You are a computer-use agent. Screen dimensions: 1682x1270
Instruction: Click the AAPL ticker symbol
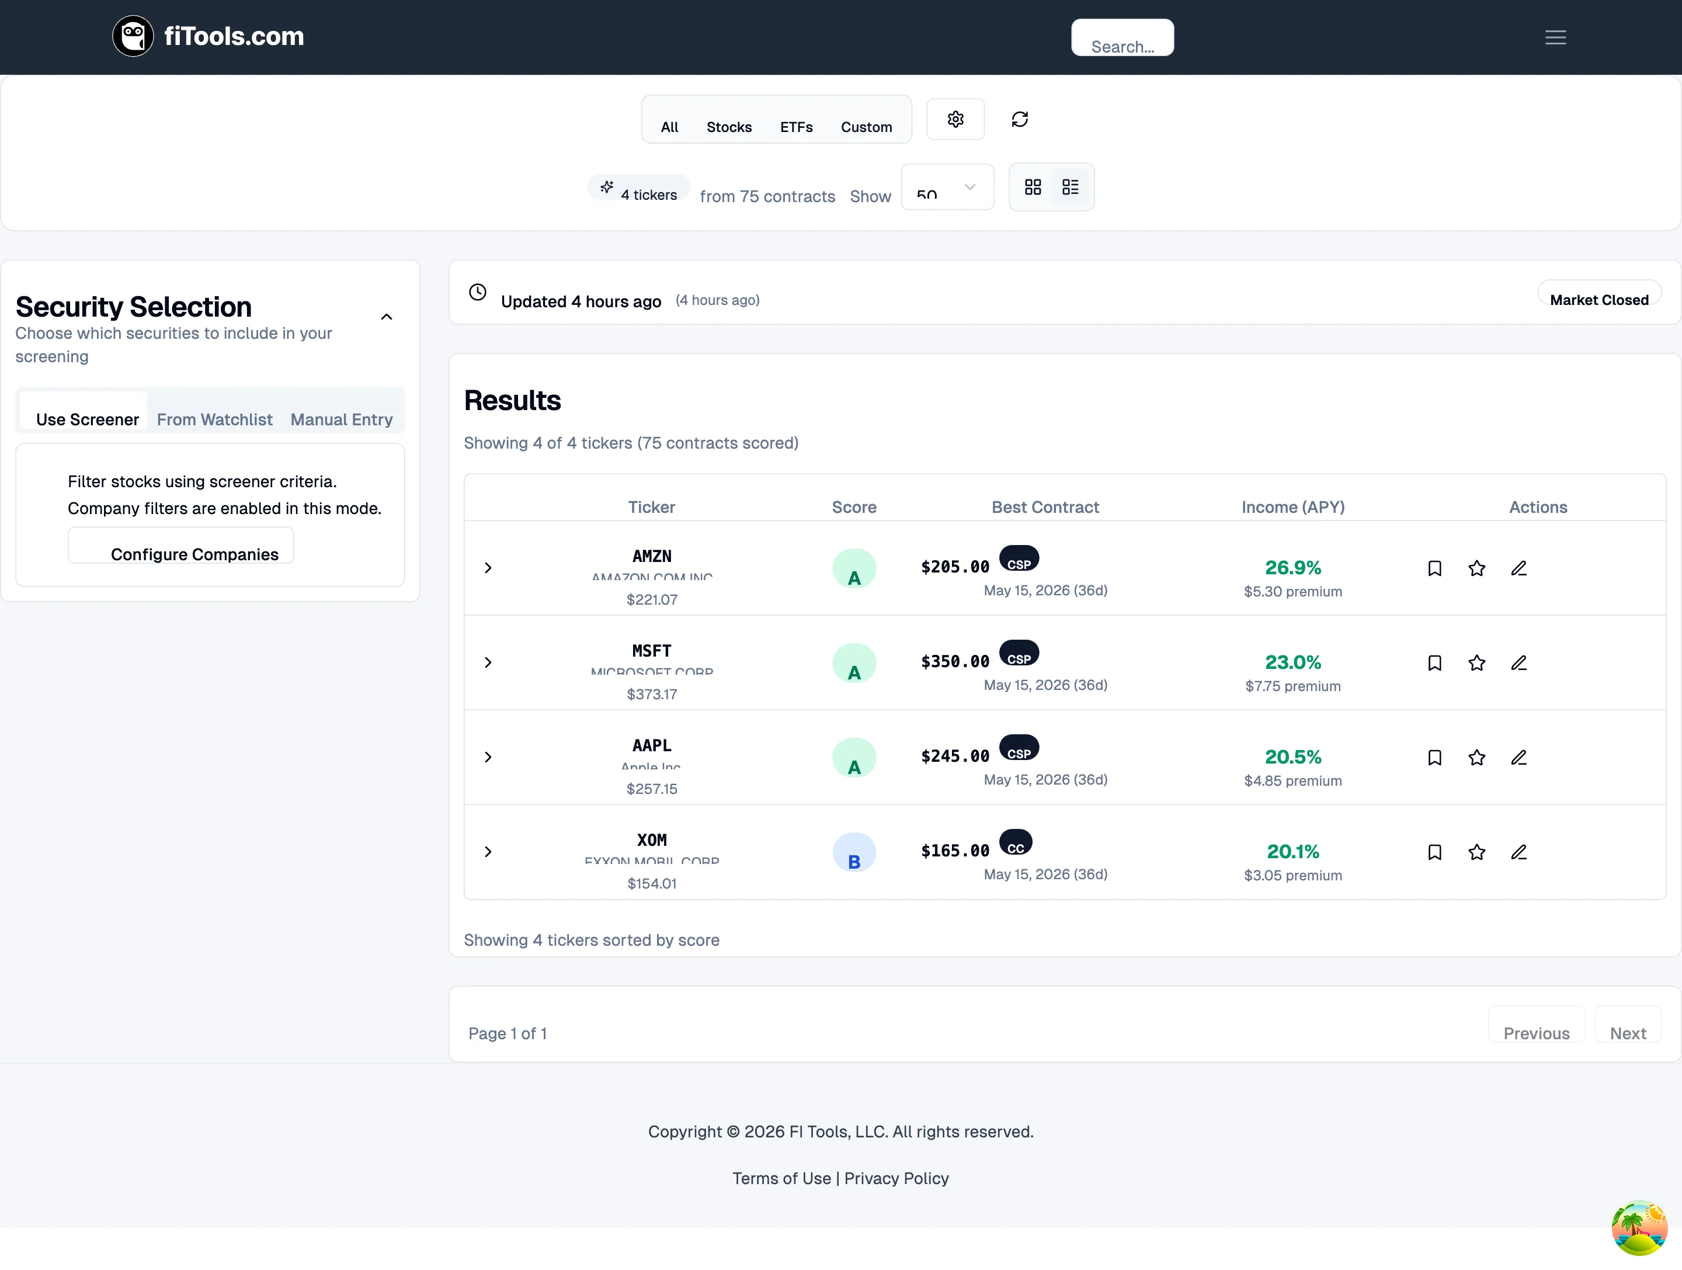[652, 745]
